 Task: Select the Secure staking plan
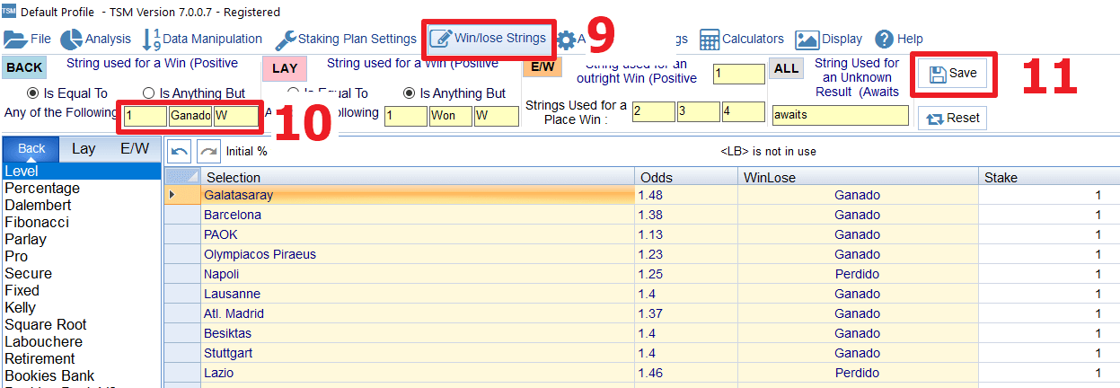tap(81, 273)
